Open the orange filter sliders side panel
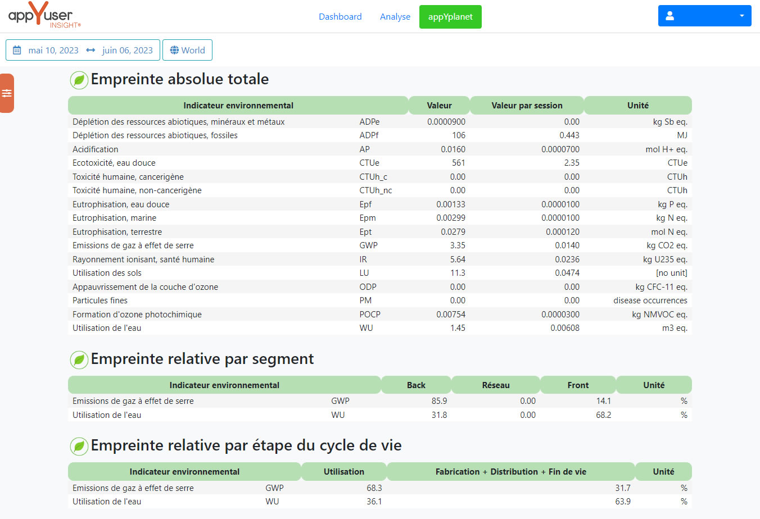This screenshot has width=760, height=519. [7, 93]
